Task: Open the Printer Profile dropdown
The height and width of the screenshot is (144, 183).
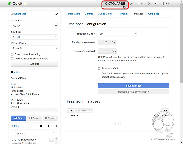Action: (x=34, y=48)
